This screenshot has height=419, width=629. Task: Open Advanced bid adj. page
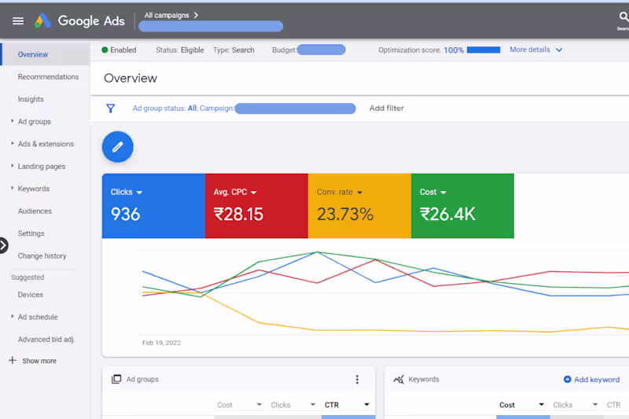tap(46, 340)
